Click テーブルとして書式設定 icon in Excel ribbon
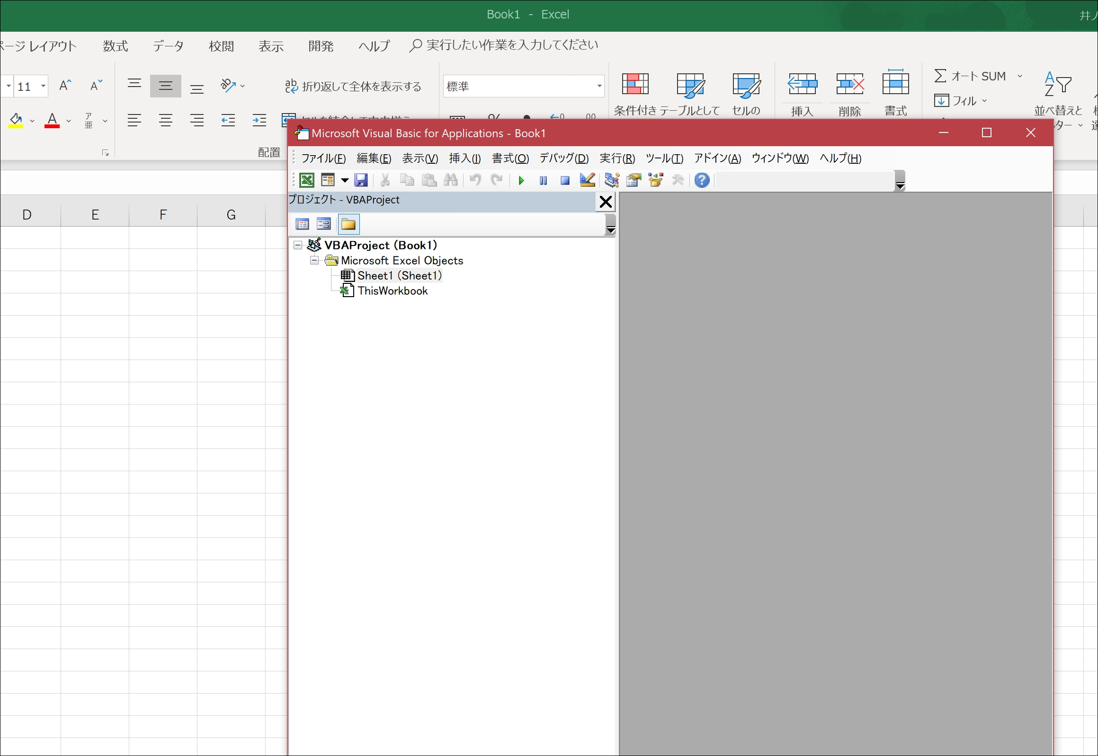 point(690,93)
